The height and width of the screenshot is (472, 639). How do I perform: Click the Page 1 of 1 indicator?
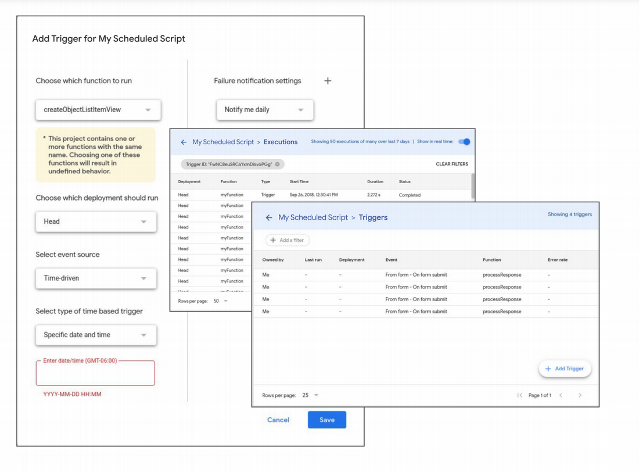[540, 395]
